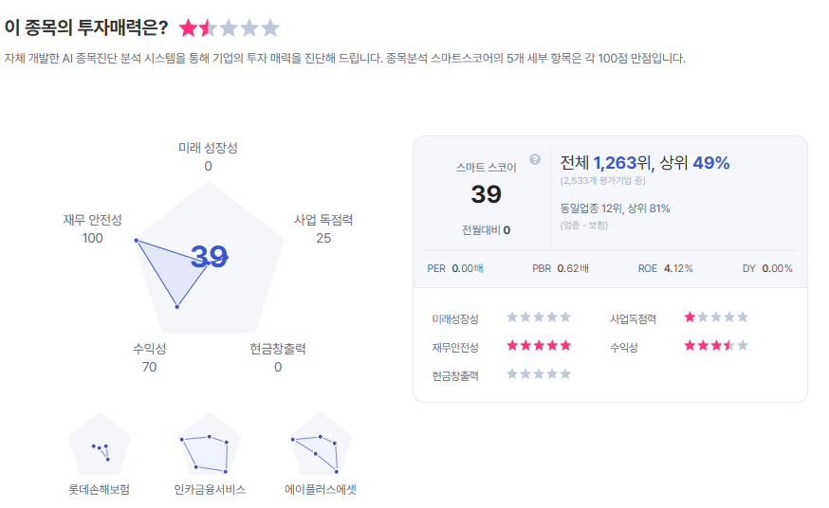Screen dimensions: 829x508
Task: Click the 수익성 star rating
Action: 716,346
